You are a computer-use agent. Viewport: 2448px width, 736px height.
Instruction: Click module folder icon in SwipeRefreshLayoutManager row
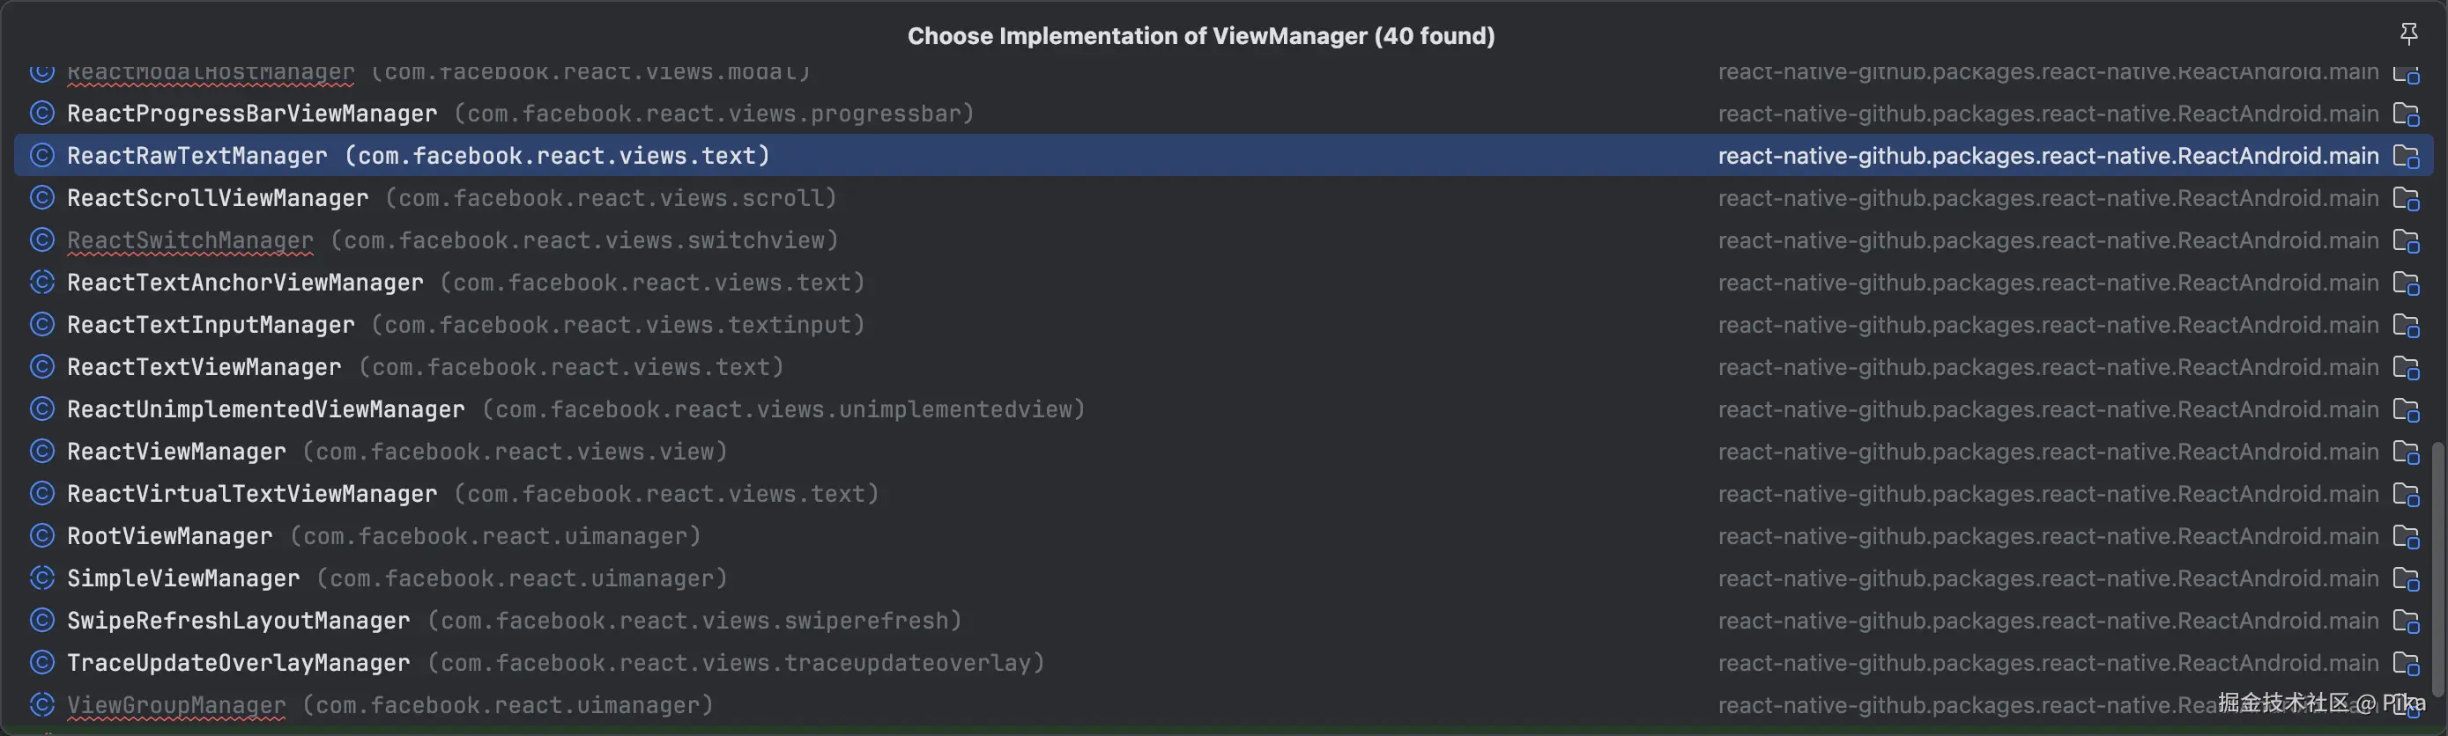(x=2405, y=621)
